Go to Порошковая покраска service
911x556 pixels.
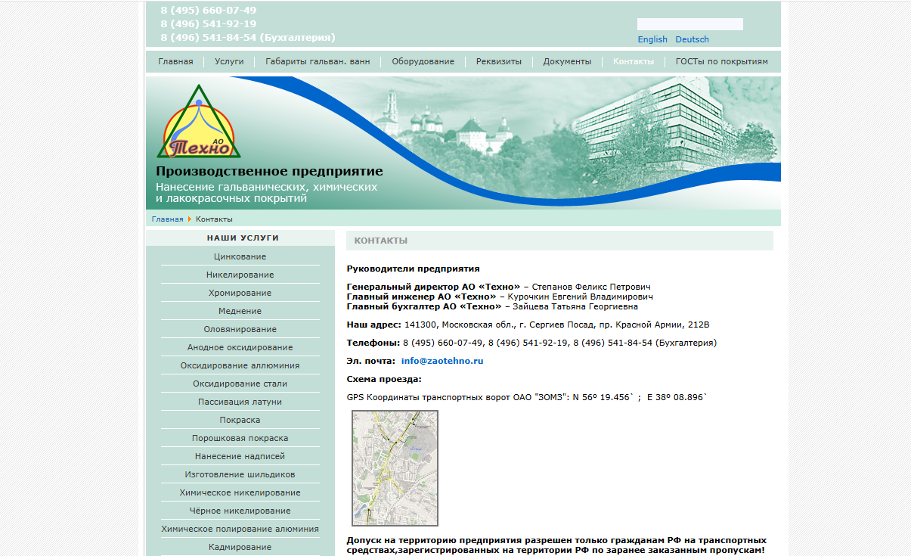coord(240,439)
